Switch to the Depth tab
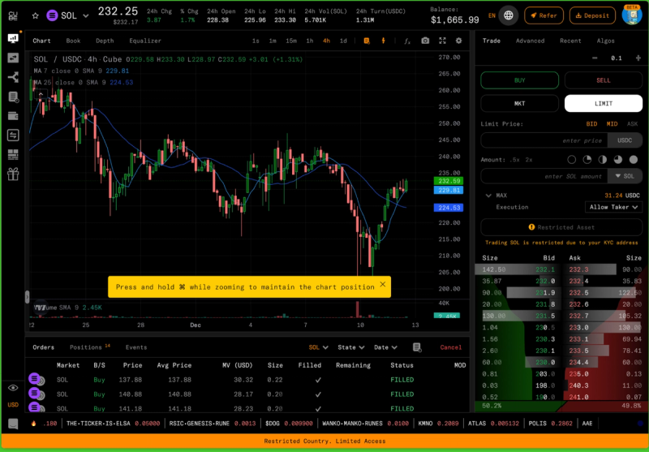The height and width of the screenshot is (452, 649). pyautogui.click(x=105, y=41)
